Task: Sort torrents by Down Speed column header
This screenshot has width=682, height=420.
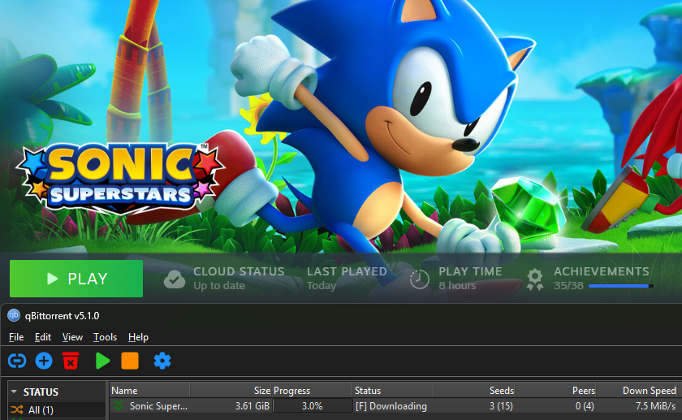Action: tap(637, 391)
